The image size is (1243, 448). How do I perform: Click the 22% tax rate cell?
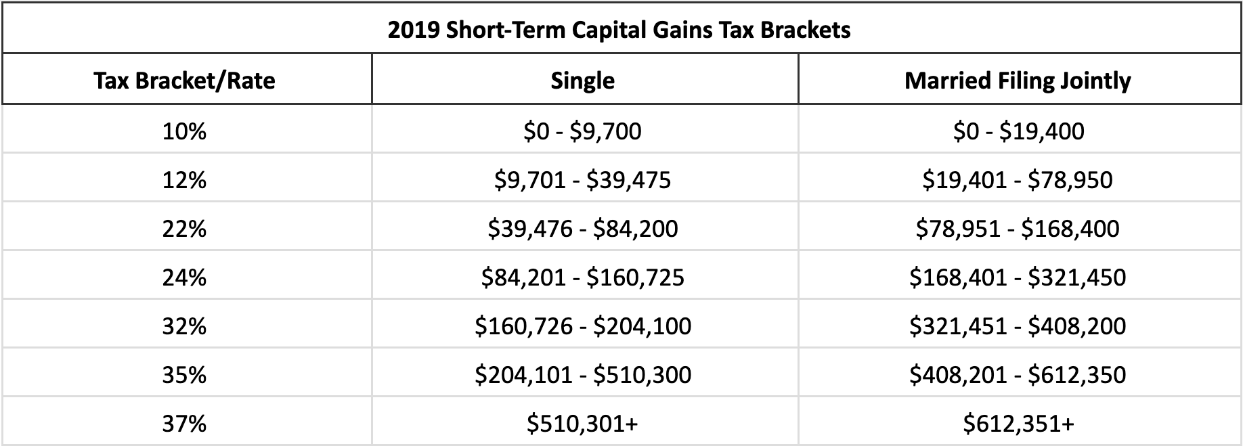184,229
